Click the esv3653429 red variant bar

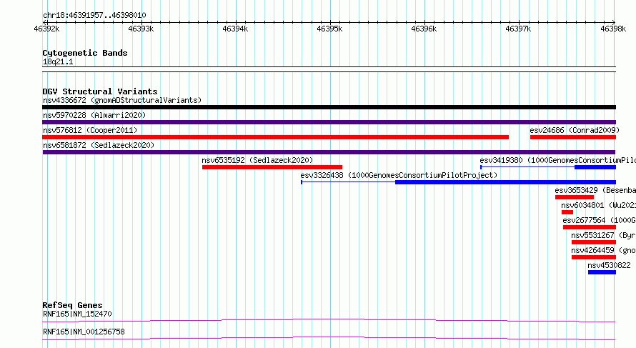pos(575,197)
